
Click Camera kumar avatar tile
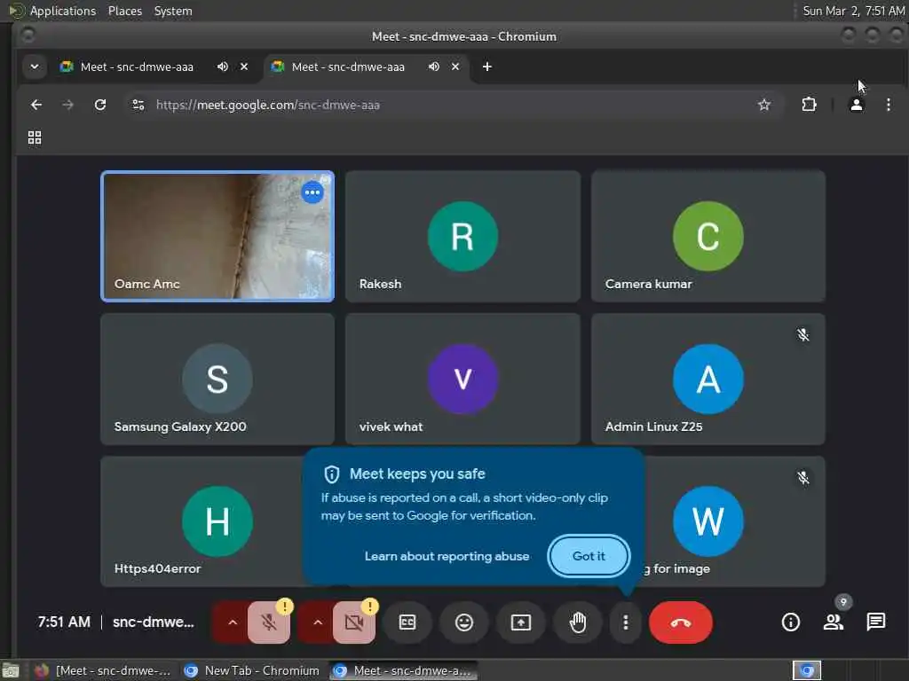(x=708, y=236)
